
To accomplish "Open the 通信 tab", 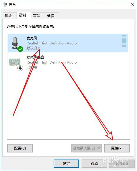I will 51,16.
